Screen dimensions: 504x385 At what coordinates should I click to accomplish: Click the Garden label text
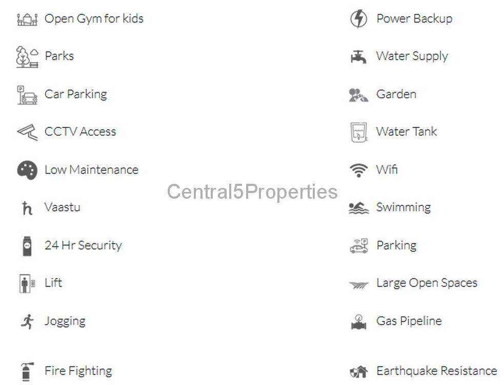396,94
